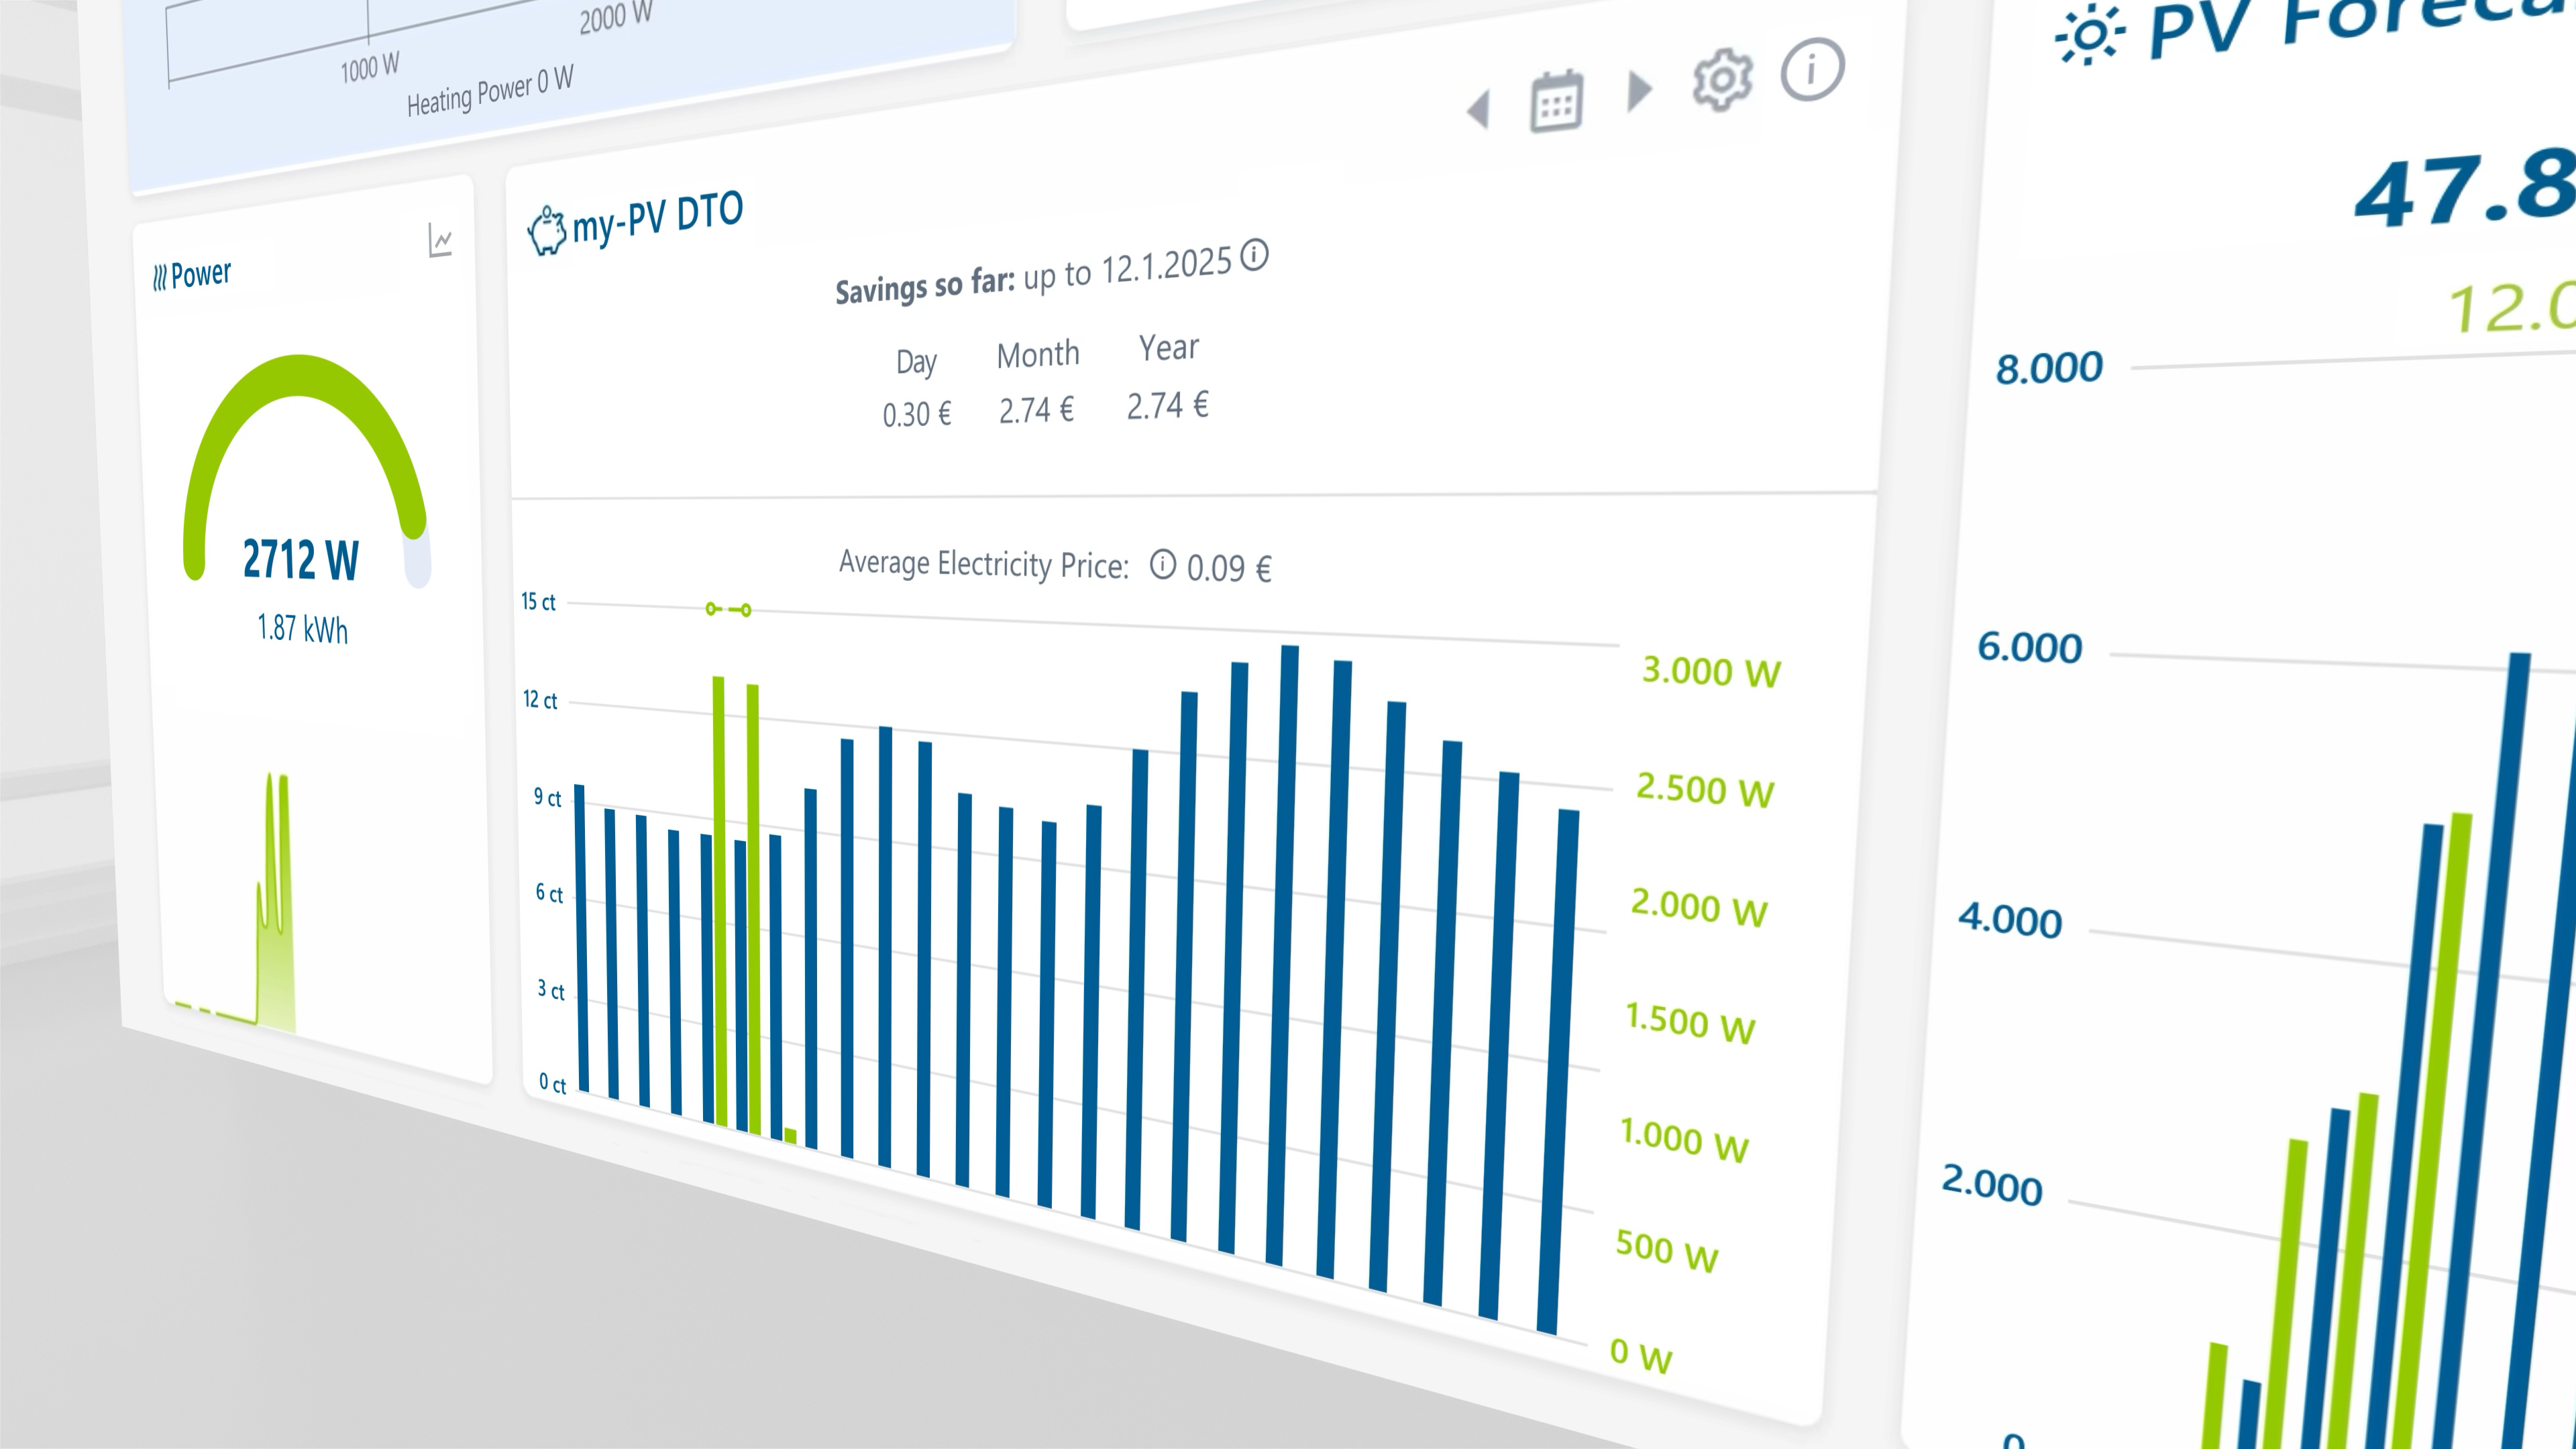Screen dimensions: 2576x1449
Task: Click the heating waves Power icon
Action: tap(159, 278)
